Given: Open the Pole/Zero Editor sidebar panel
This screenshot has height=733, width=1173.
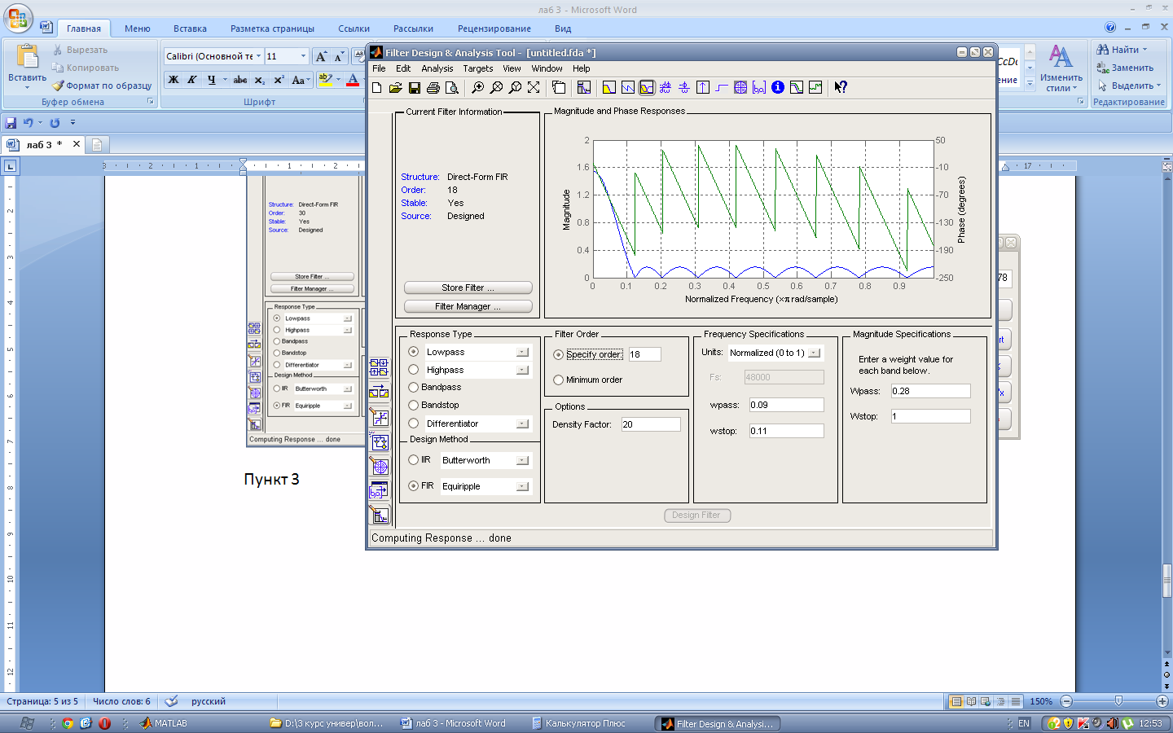Looking at the screenshot, I should point(379,466).
